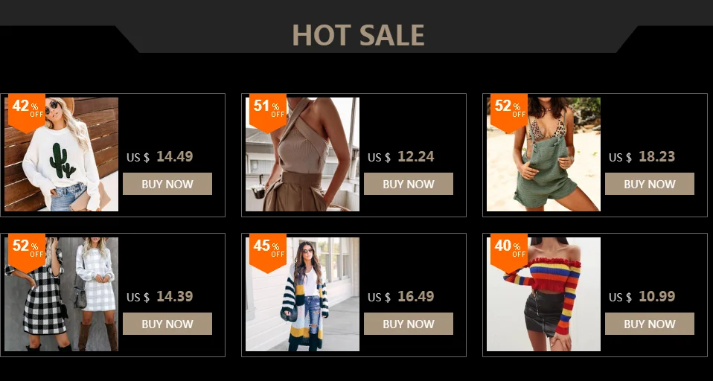Click the 52% off badge on the plaid dress
The width and height of the screenshot is (713, 381).
click(27, 252)
